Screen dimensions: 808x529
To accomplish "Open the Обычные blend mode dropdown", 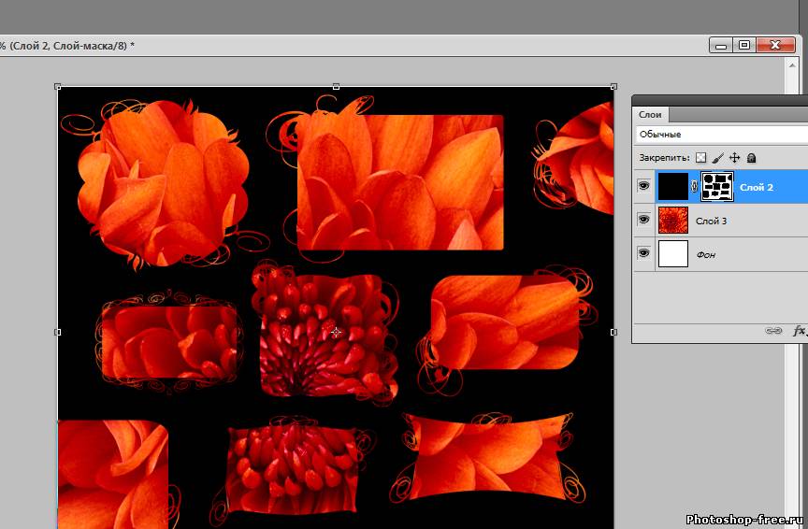I will point(720,135).
